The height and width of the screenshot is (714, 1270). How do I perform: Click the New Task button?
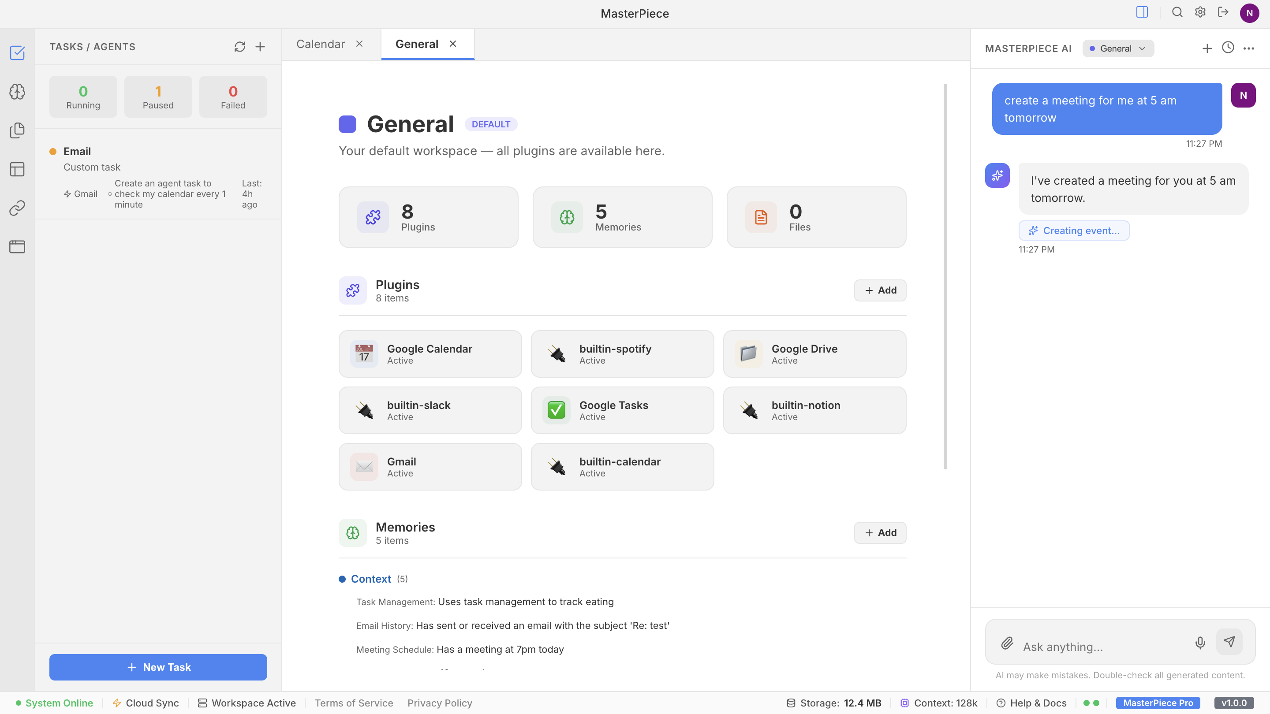click(158, 667)
